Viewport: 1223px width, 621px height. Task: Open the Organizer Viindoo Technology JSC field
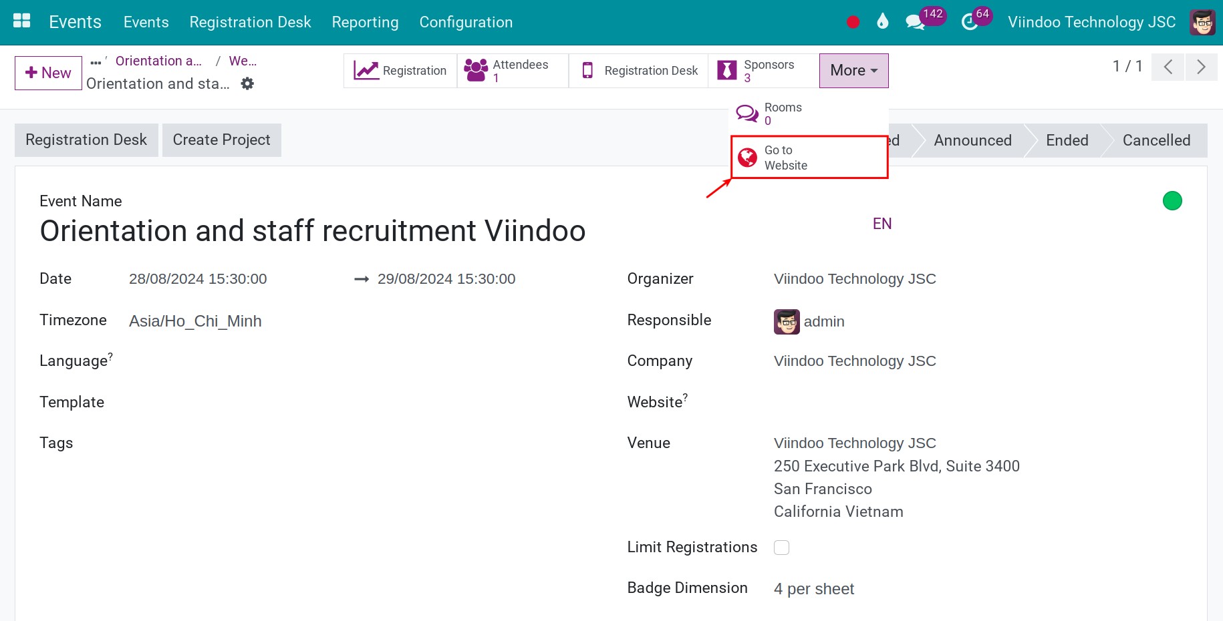[855, 279]
